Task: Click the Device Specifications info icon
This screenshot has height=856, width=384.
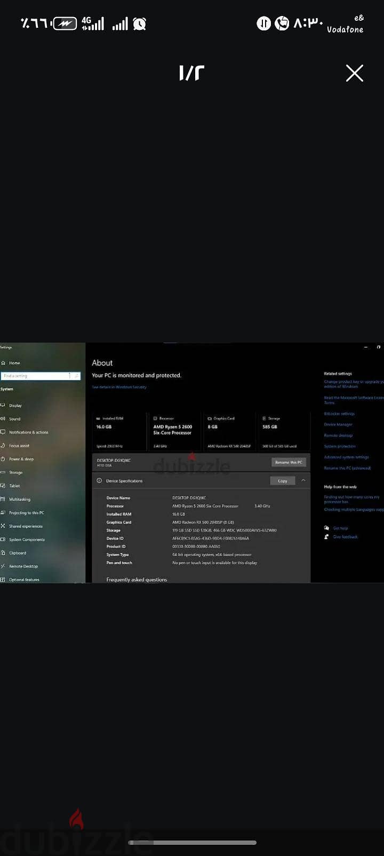Action: point(99,481)
